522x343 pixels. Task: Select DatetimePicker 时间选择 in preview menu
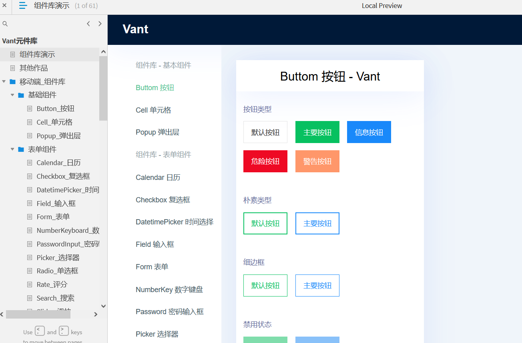click(175, 222)
